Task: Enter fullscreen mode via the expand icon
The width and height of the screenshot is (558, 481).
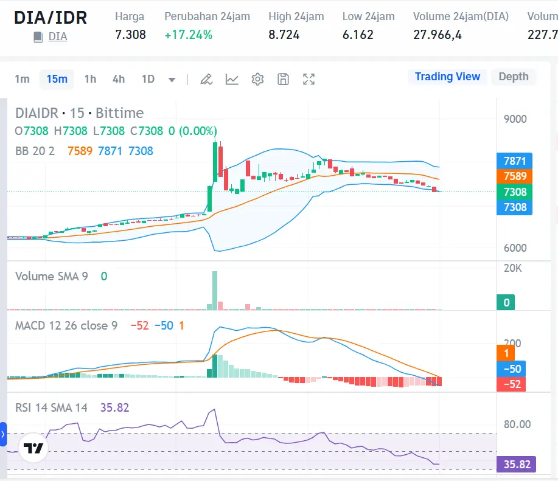Action: (x=309, y=79)
